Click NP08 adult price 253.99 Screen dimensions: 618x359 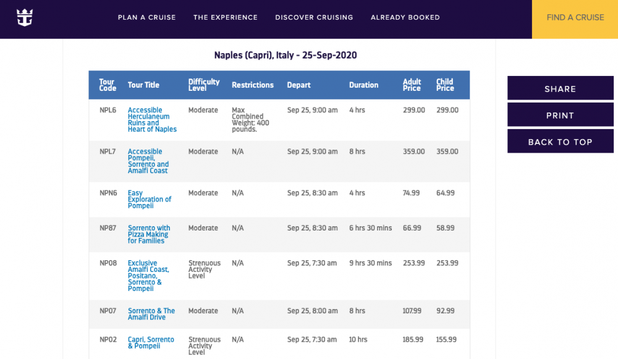tap(414, 263)
